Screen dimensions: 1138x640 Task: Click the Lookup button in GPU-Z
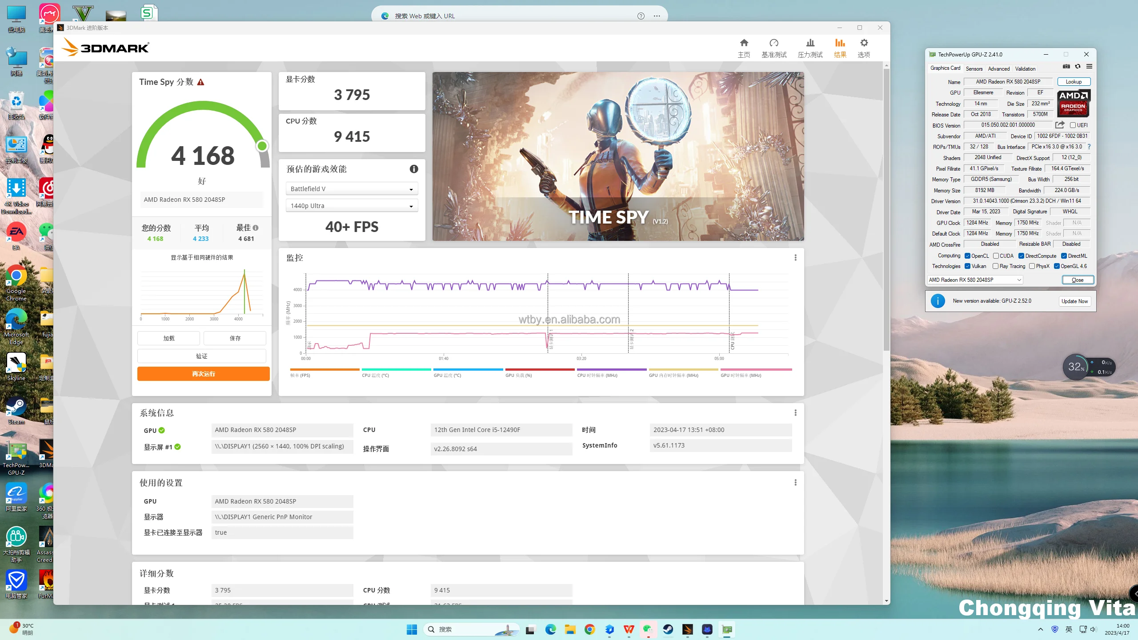coord(1074,82)
